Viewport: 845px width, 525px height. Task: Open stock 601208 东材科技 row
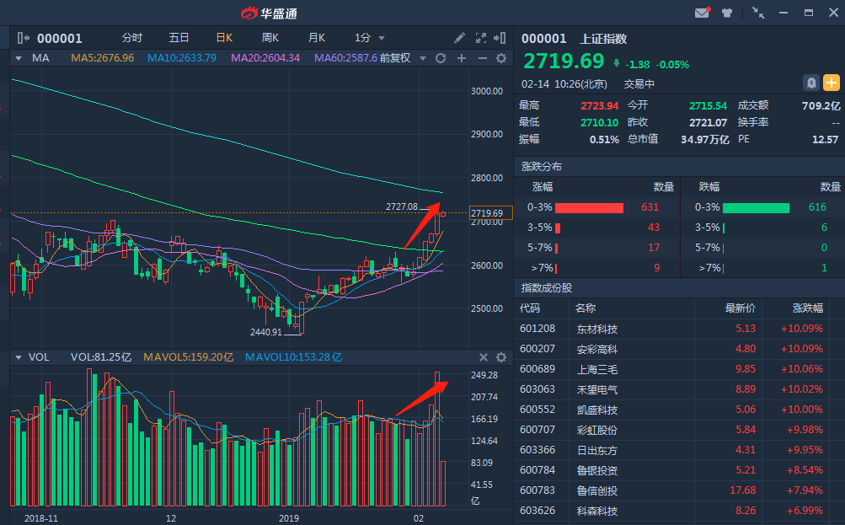[x=679, y=329]
